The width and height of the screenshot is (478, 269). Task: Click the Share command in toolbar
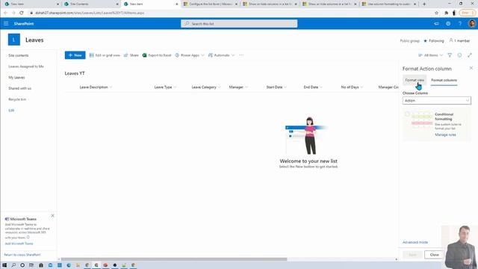131,55
